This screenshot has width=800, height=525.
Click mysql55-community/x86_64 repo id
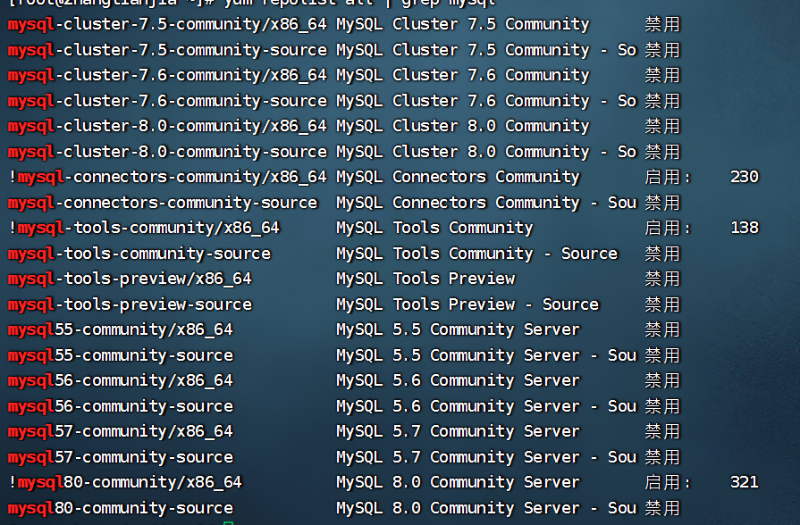[121, 329]
